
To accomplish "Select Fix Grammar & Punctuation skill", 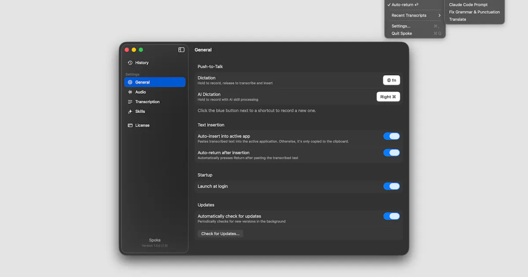I will point(474,12).
